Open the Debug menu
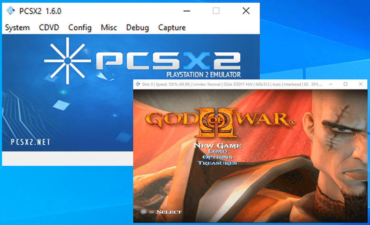 click(x=137, y=28)
